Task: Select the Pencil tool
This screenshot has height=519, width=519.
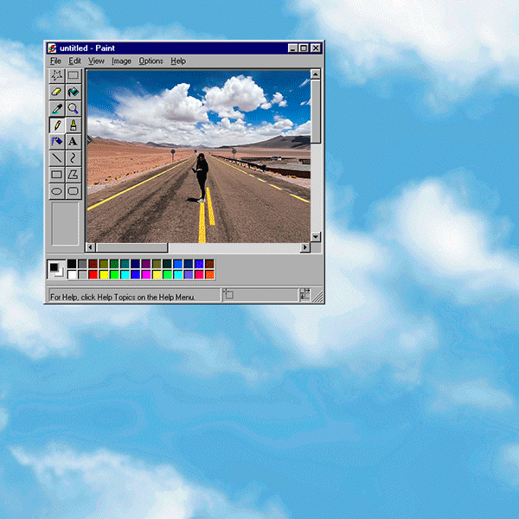Action: [x=56, y=125]
